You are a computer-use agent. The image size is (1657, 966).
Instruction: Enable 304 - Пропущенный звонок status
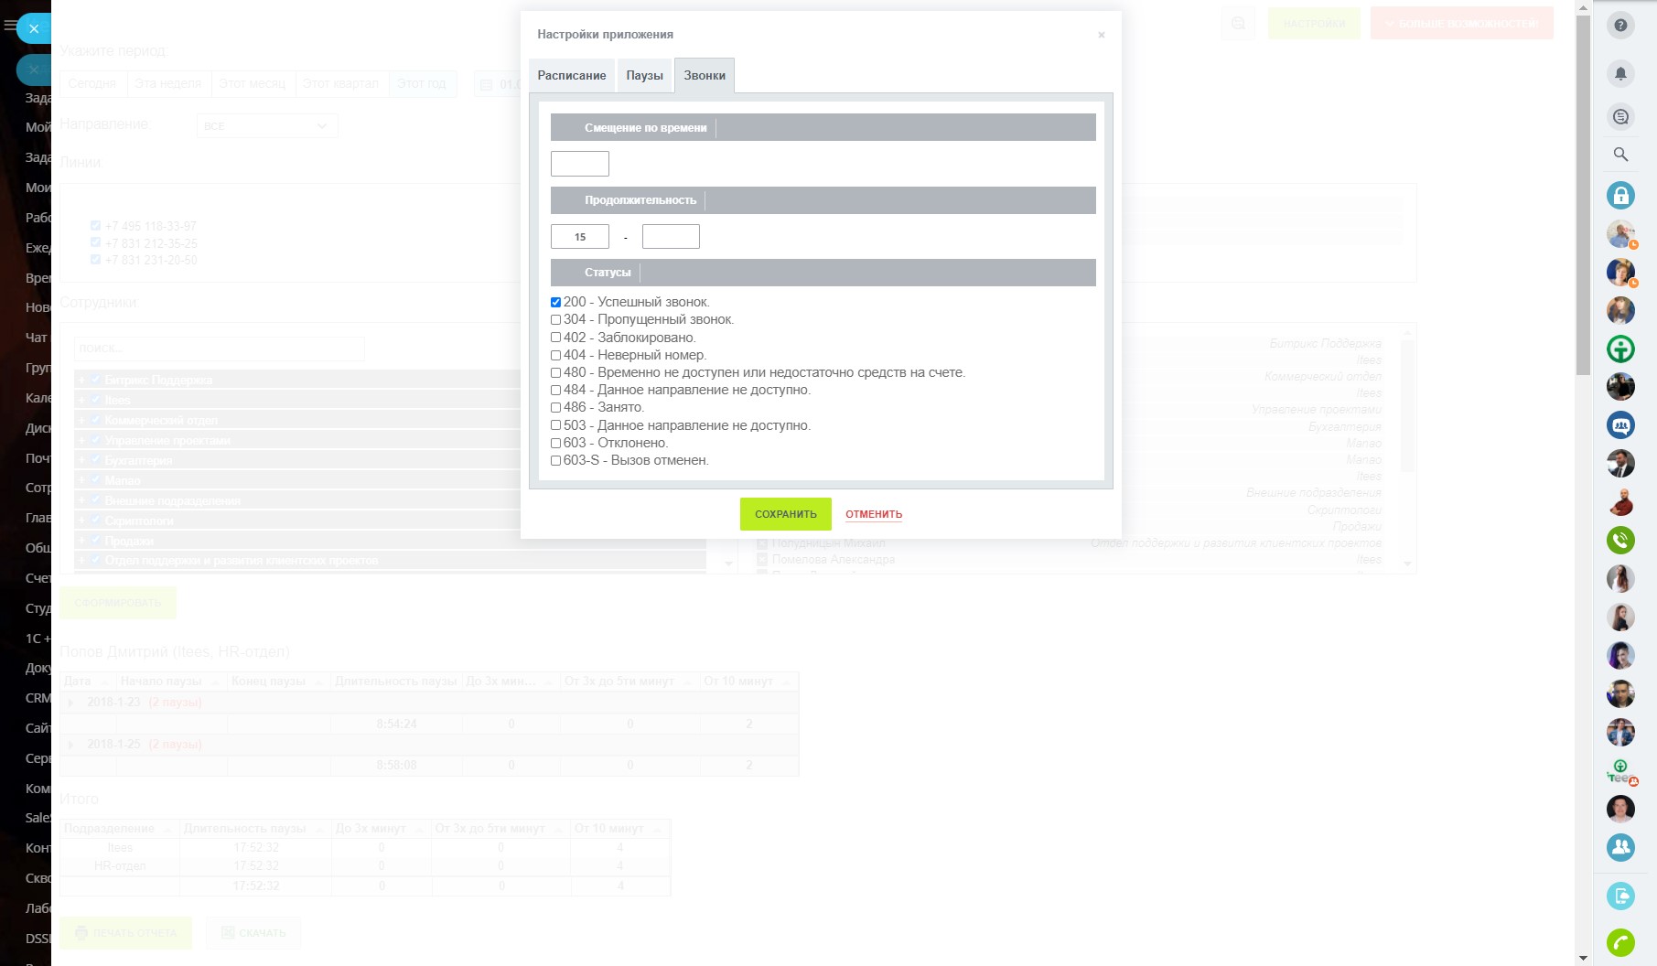(x=555, y=320)
